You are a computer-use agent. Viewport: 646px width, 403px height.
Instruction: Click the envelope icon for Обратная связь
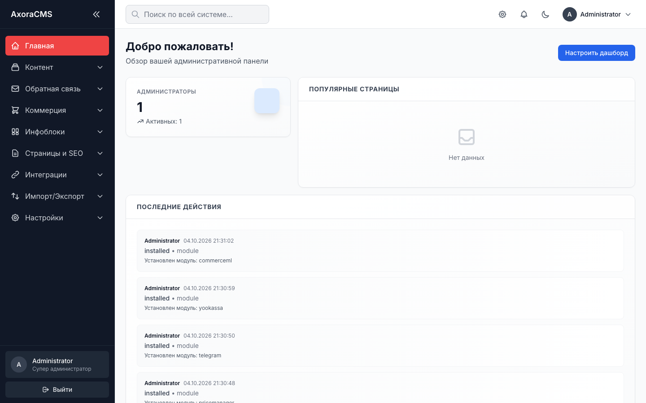15,89
